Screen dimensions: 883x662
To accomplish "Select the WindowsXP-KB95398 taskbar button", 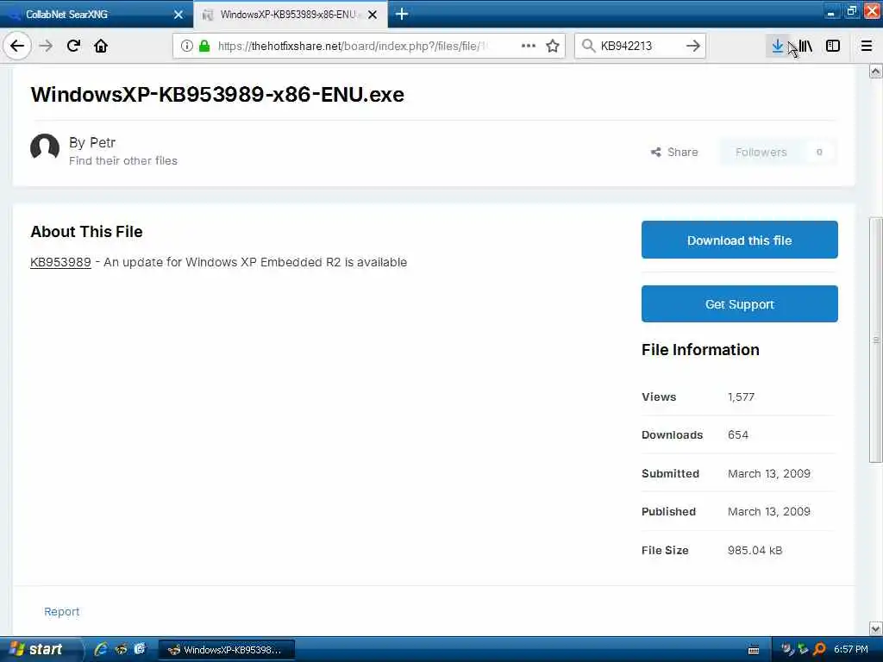I will point(227,650).
